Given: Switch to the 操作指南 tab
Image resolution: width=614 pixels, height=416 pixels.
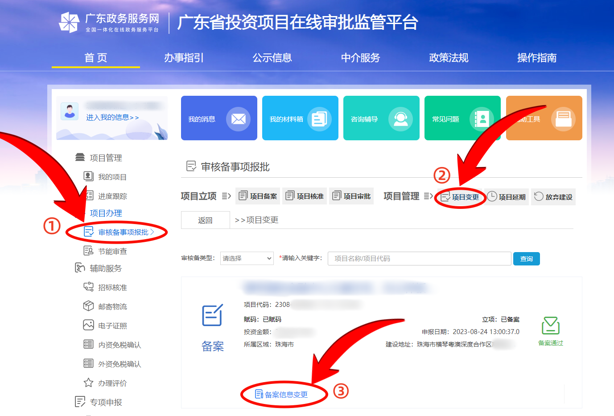Looking at the screenshot, I should [537, 57].
